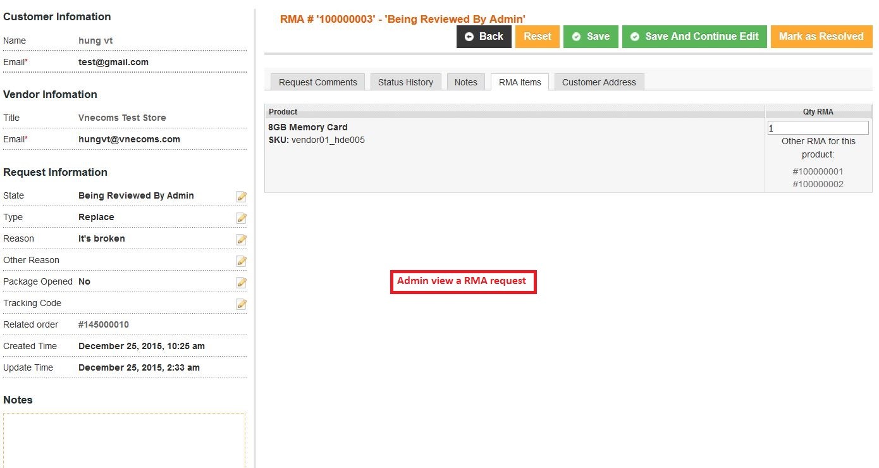
Task: Edit the Reason field pencil icon
Action: click(x=241, y=240)
